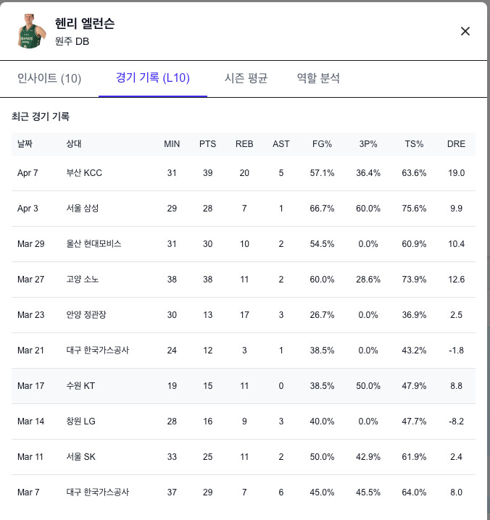
Task: Click the DRE column header
Action: (456, 143)
